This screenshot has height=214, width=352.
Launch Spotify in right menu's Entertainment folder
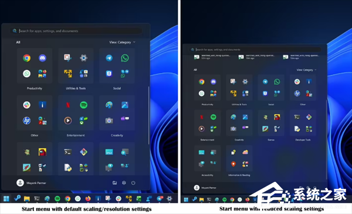[x=214, y=117]
